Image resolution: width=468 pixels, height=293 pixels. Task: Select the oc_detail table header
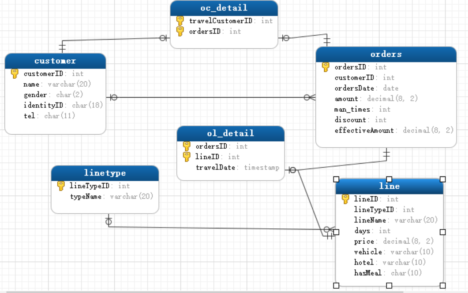pyautogui.click(x=224, y=8)
